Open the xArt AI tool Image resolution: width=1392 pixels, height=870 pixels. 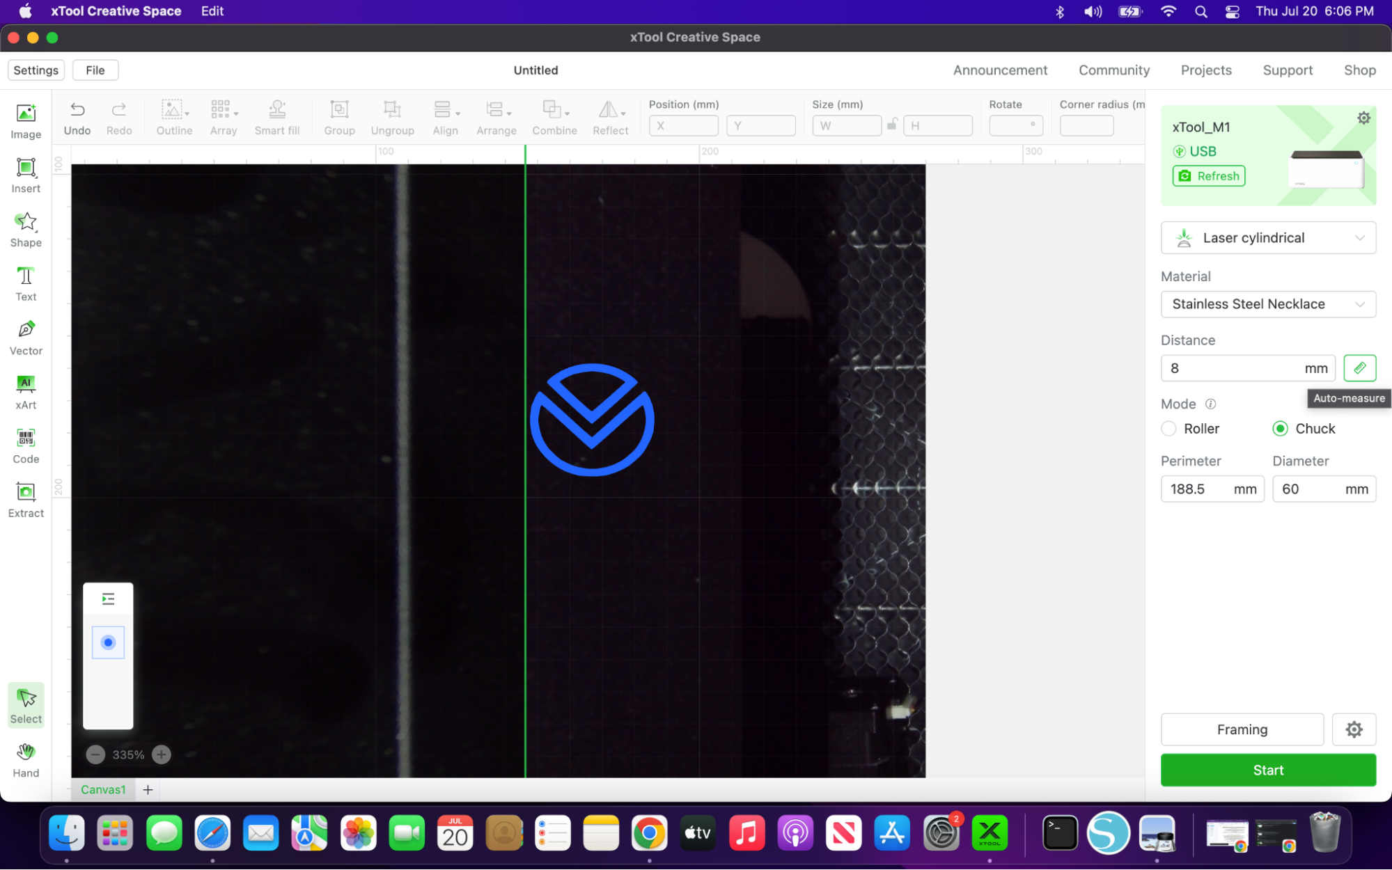[26, 392]
